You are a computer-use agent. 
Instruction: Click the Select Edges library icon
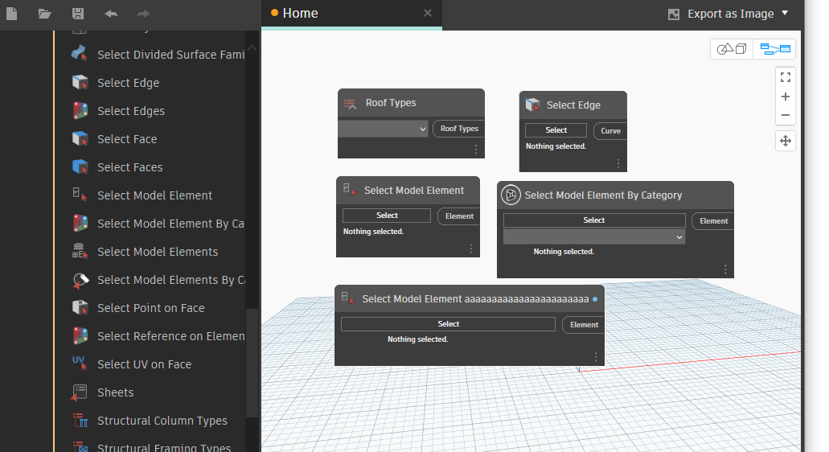coord(80,110)
